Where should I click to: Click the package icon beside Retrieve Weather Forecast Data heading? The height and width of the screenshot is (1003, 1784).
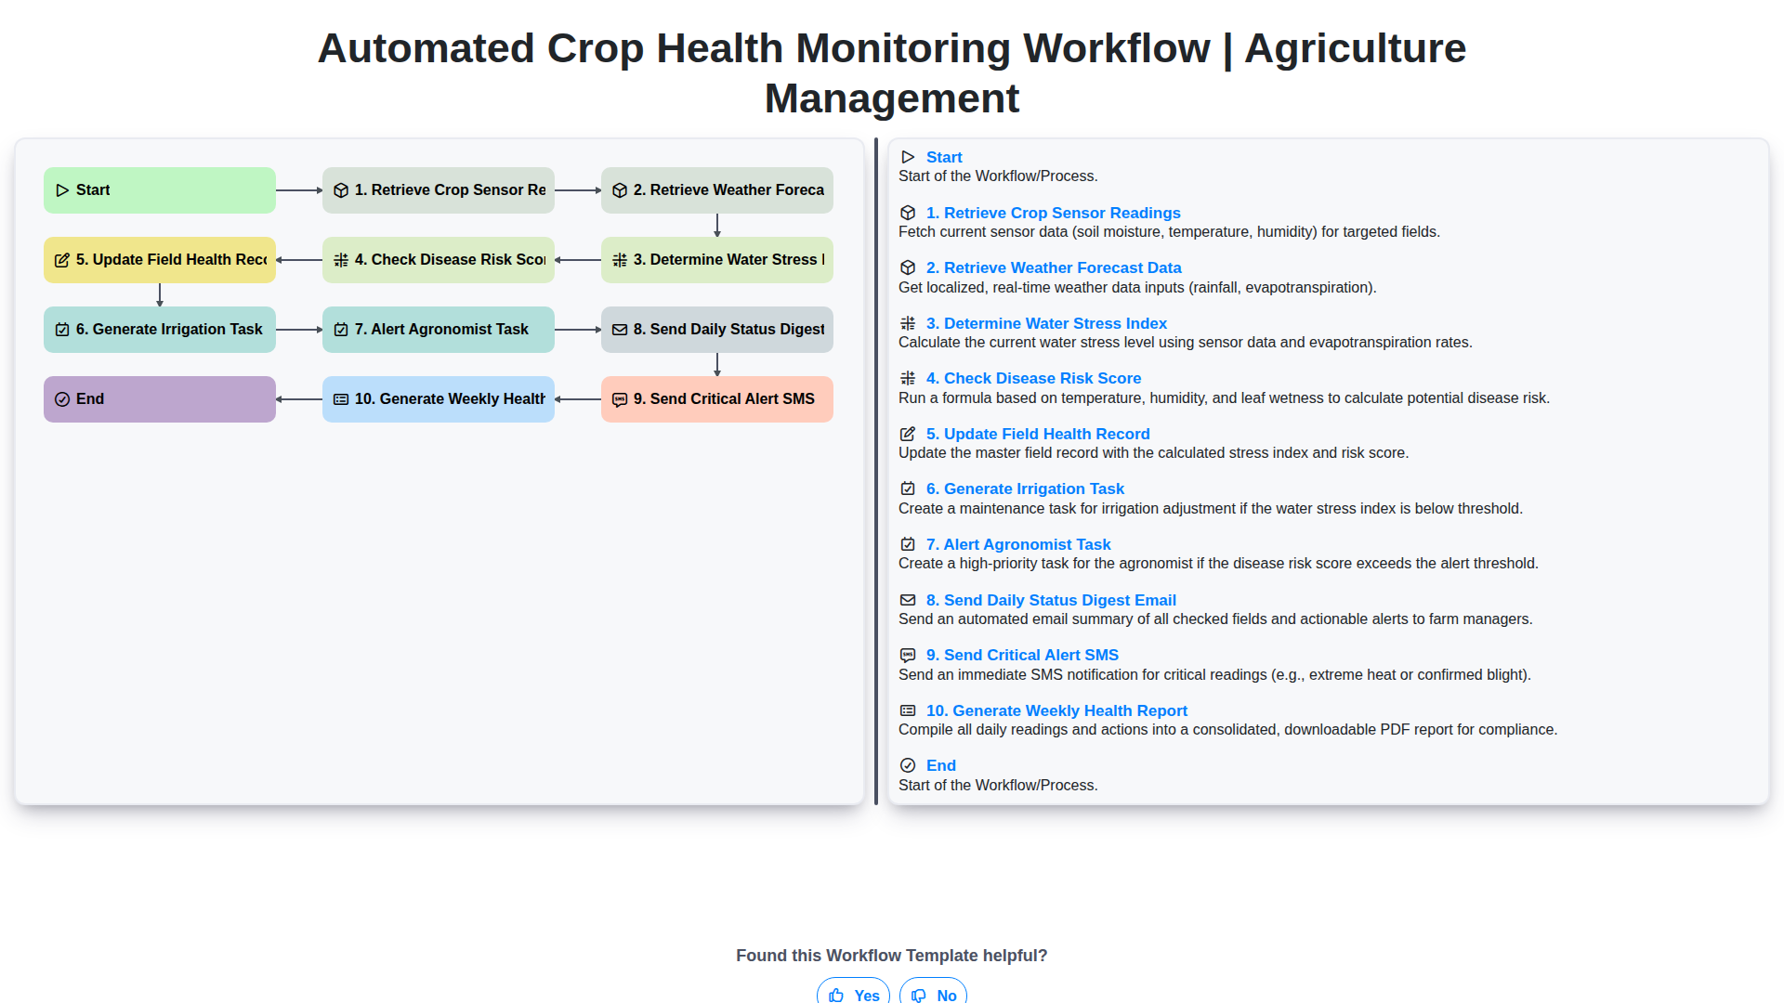[907, 267]
